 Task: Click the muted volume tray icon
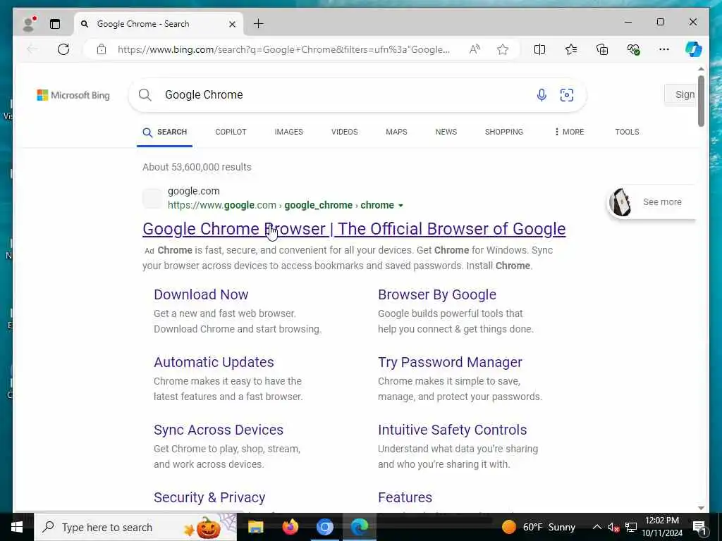tap(613, 527)
